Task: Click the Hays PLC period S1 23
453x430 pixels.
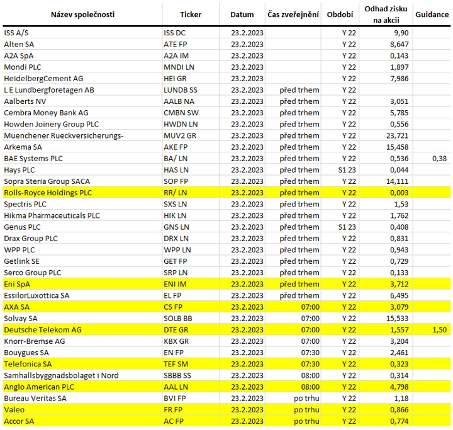Action: 347,170
